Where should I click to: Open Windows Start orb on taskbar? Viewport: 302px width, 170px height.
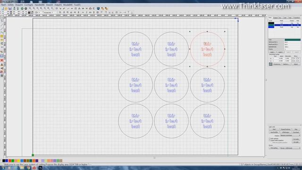pos(3,168)
